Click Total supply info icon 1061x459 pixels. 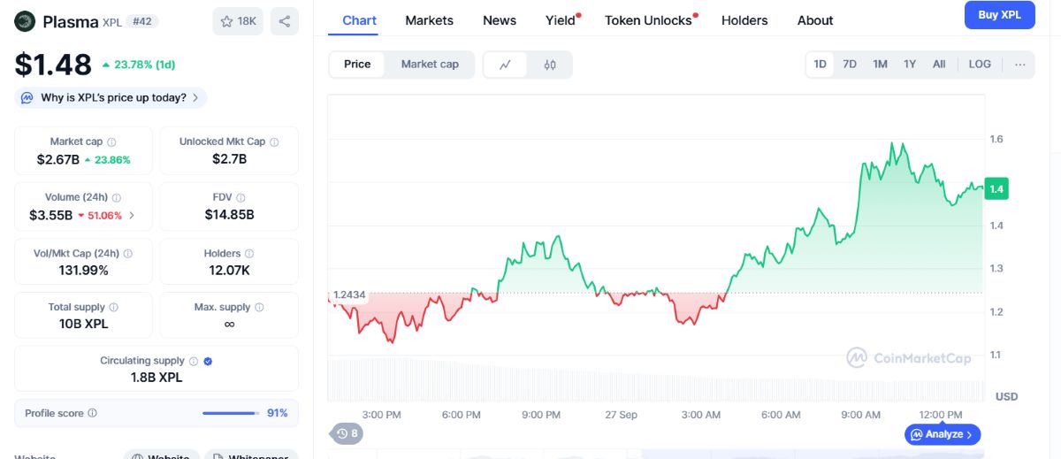coord(113,308)
